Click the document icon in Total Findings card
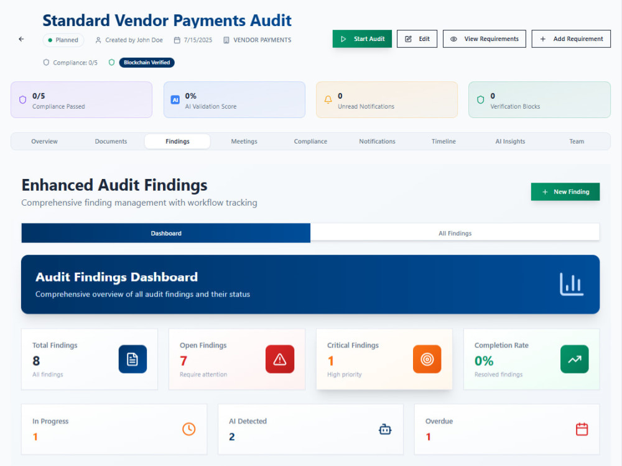622x466 pixels. click(132, 359)
